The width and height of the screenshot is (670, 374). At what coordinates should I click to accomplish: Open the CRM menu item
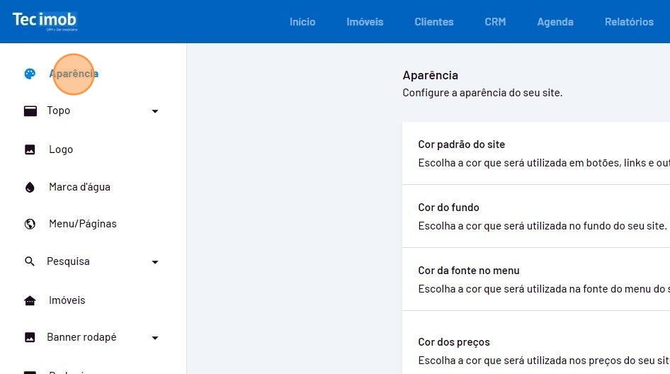coord(495,22)
